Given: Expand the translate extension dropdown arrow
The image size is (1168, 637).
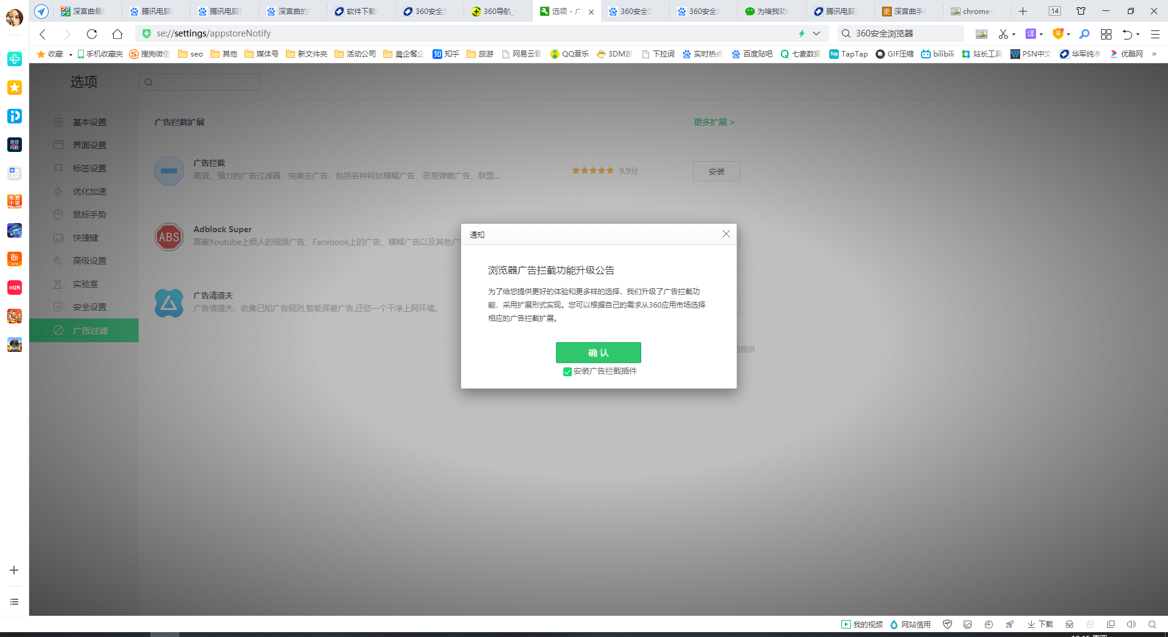Looking at the screenshot, I should coord(1041,34).
